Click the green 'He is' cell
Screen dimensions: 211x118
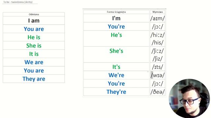click(34, 37)
